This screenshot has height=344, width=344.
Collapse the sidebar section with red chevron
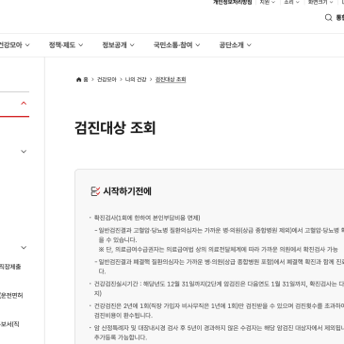24,104
